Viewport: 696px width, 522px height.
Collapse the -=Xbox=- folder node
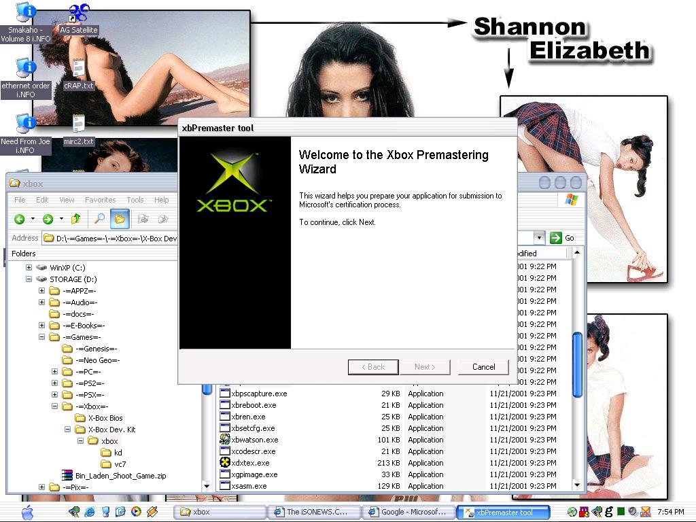(x=54, y=406)
